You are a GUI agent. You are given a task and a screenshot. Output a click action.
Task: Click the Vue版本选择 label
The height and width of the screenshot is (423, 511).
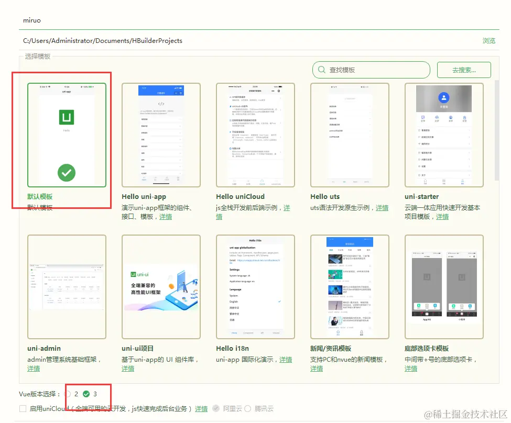tap(39, 394)
